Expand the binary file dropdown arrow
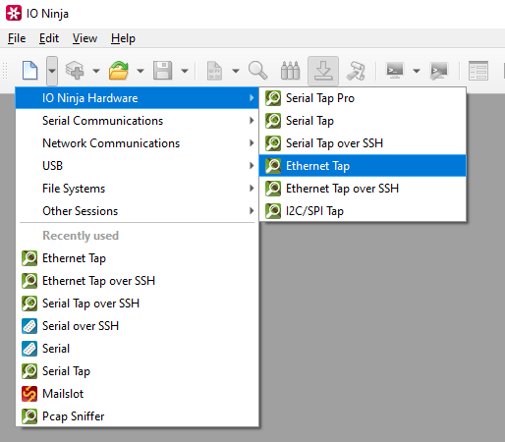The height and width of the screenshot is (442, 505). point(236,71)
